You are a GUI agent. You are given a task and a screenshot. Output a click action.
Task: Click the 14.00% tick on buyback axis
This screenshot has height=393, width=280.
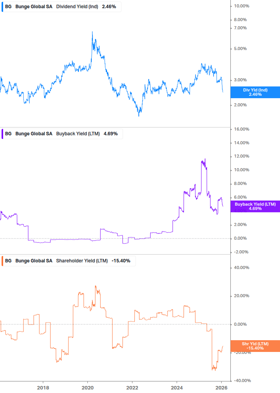241,143
